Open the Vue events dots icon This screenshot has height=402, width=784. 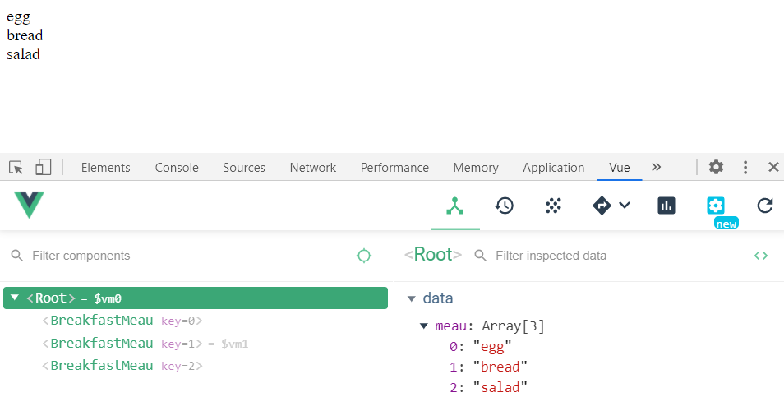click(553, 206)
